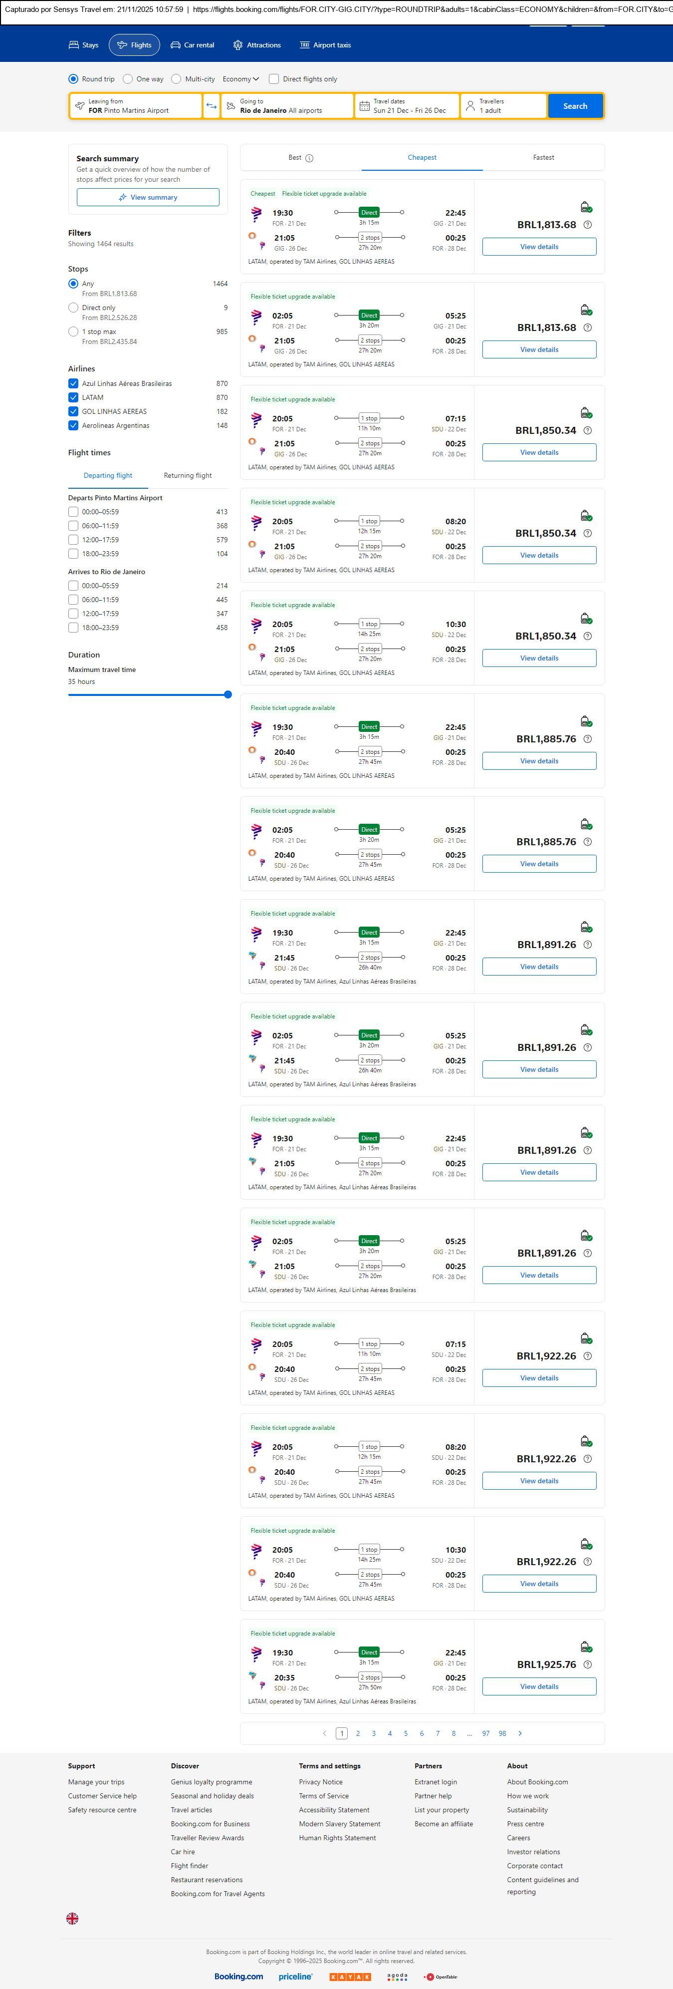The image size is (673, 1989).
Task: Open the Going to Rio de Janeiro field
Action: 287,106
